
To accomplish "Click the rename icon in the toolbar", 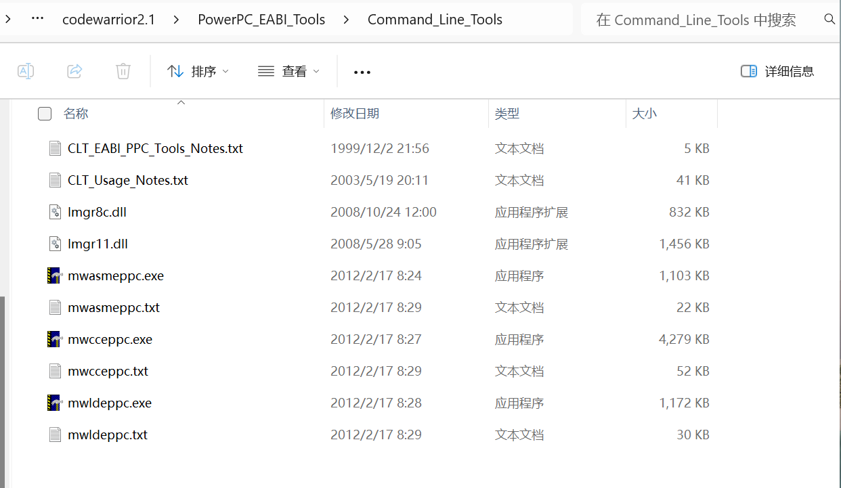I will click(x=26, y=70).
